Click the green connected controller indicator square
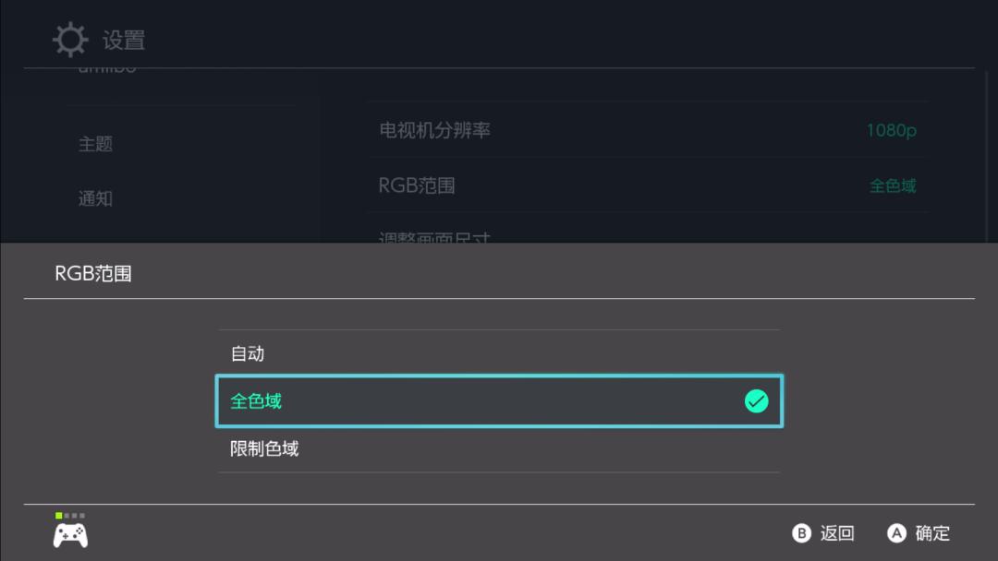 (x=58, y=516)
